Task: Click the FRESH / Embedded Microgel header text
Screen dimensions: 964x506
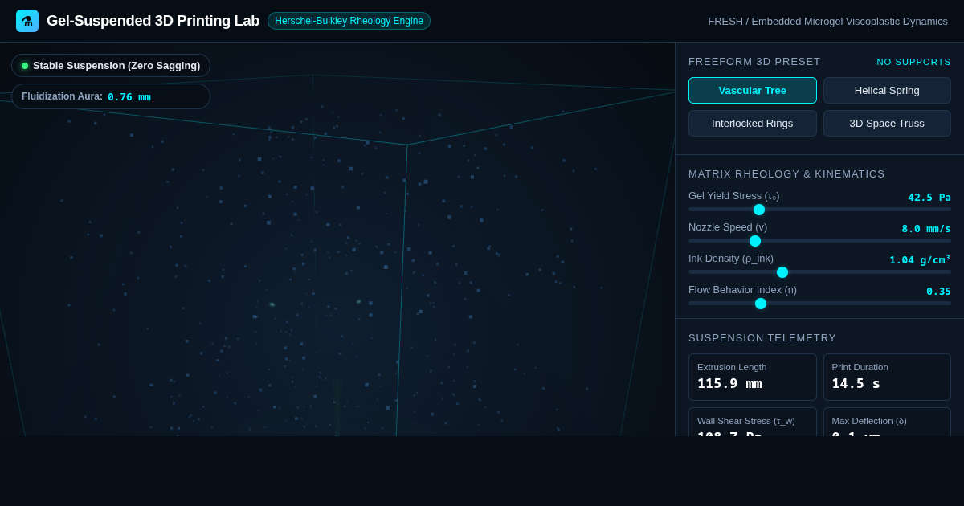Action: tap(827, 21)
